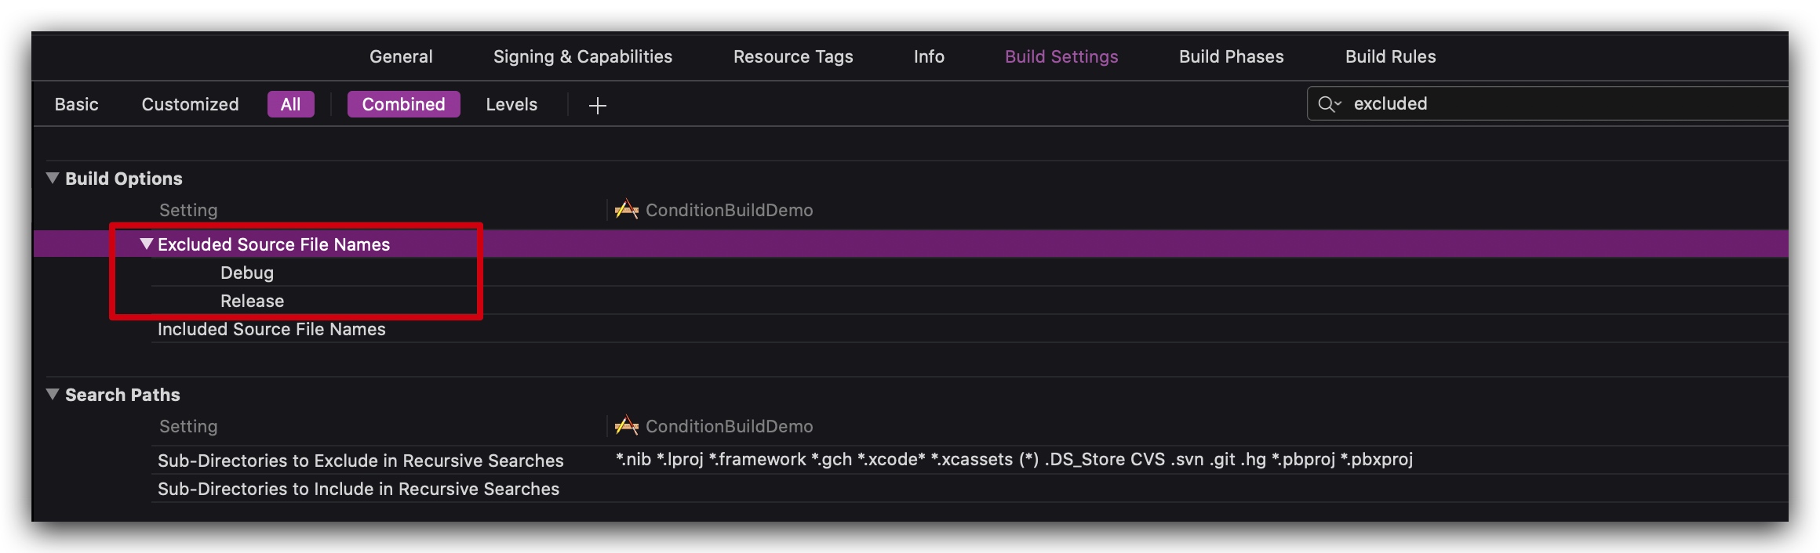1820x553 pixels.
Task: Select the Debug configuration row
Action: [x=247, y=273]
